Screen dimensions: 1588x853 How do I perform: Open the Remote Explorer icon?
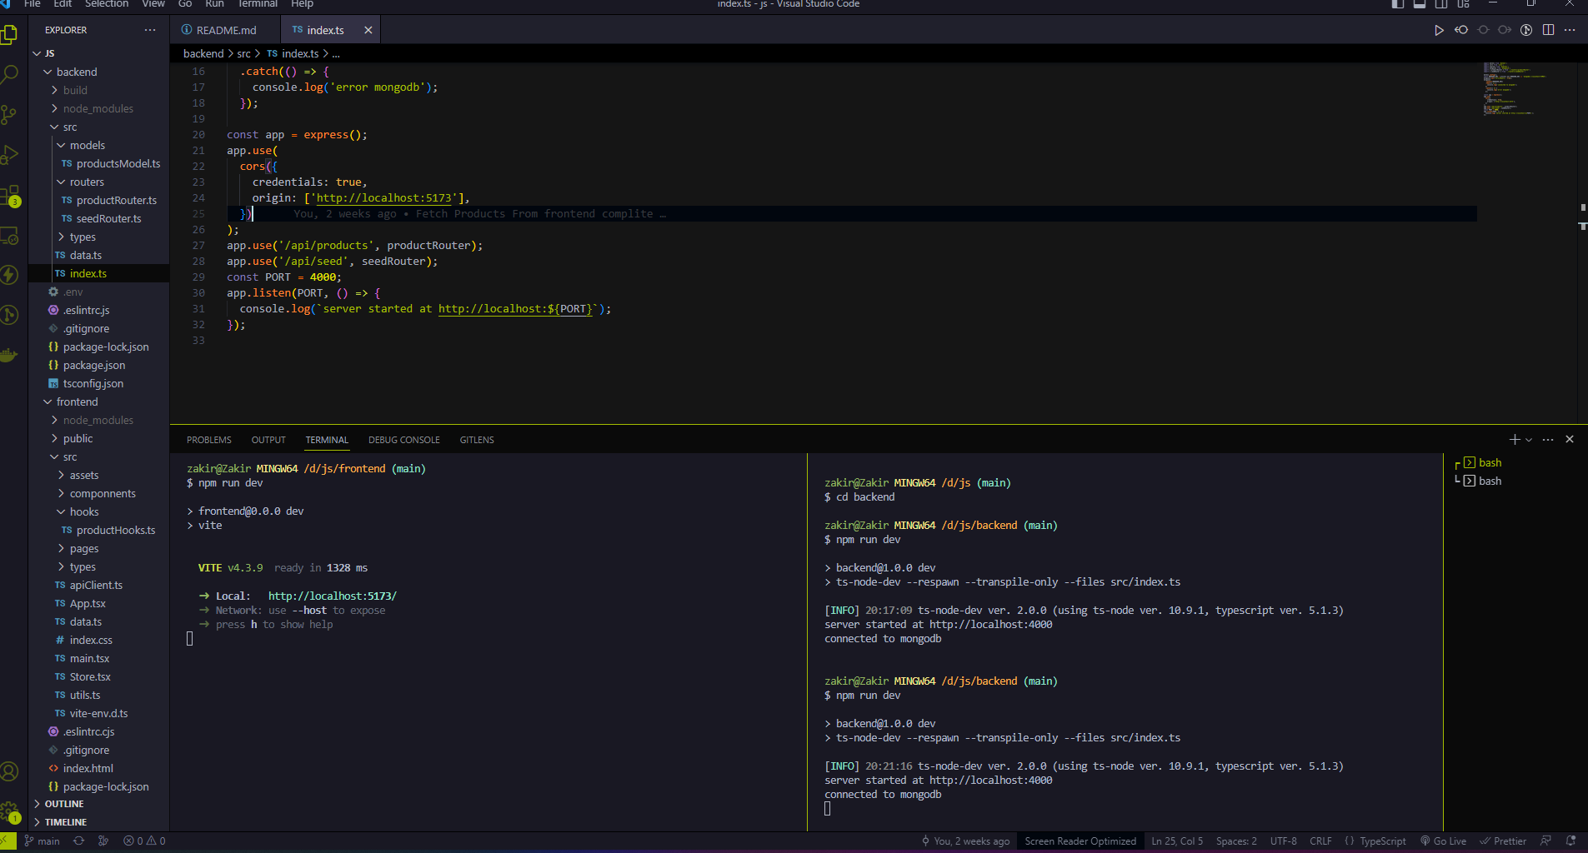point(10,236)
